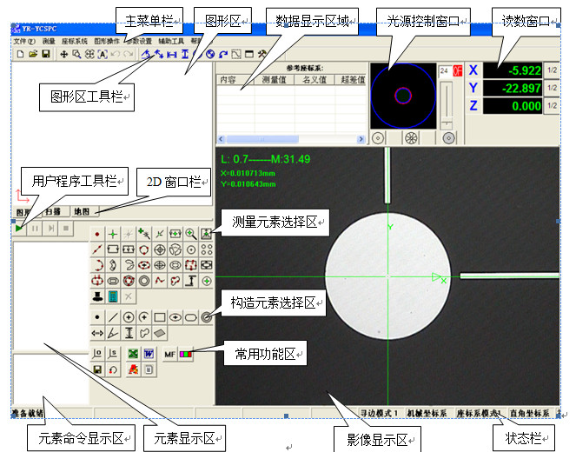576x452 pixels.
Task: Click the green Run program button
Action: pos(20,227)
